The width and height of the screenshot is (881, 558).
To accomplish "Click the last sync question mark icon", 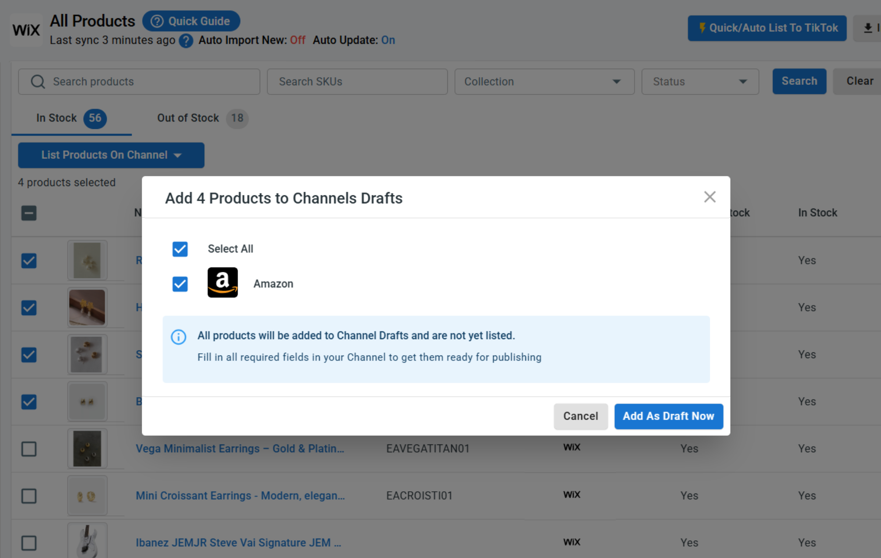I will coord(186,41).
